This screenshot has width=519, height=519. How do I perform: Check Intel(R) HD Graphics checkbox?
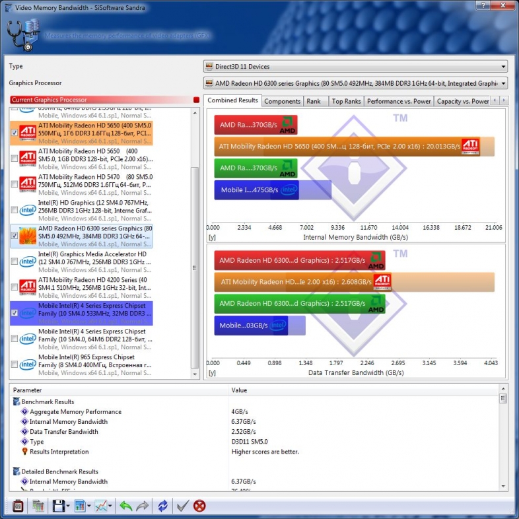(15, 210)
